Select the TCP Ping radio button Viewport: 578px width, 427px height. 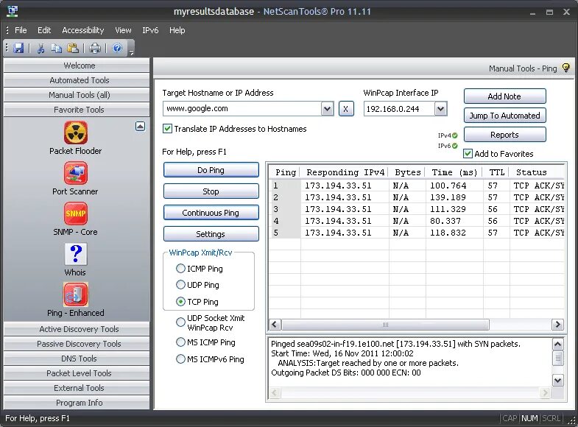tap(180, 302)
